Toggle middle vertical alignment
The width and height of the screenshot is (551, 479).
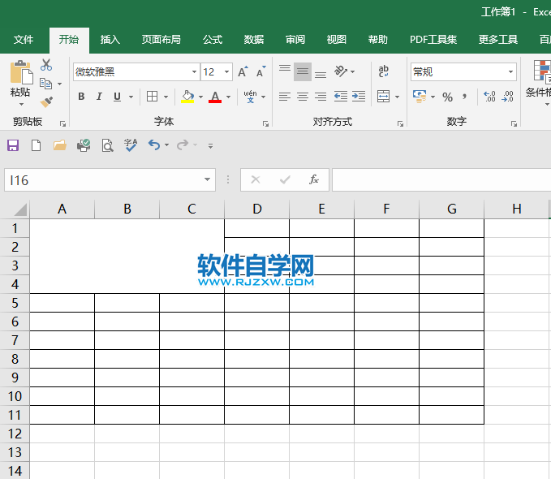(x=303, y=71)
